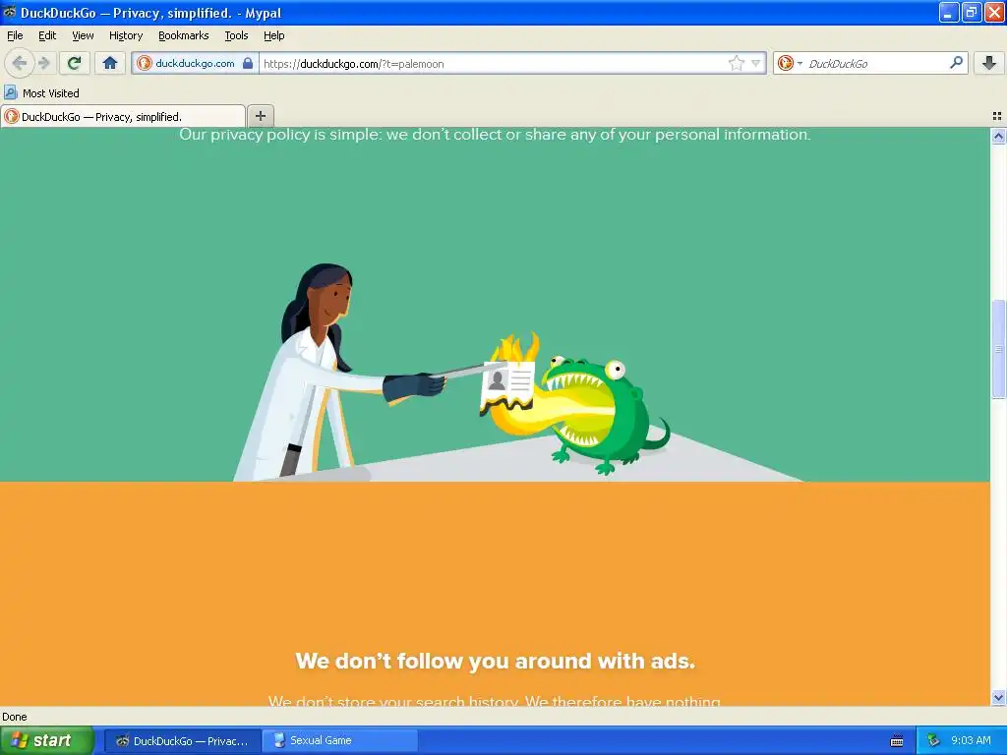1007x755 pixels.
Task: Switch to DuckDuckGo taskbar window button
Action: (x=182, y=740)
